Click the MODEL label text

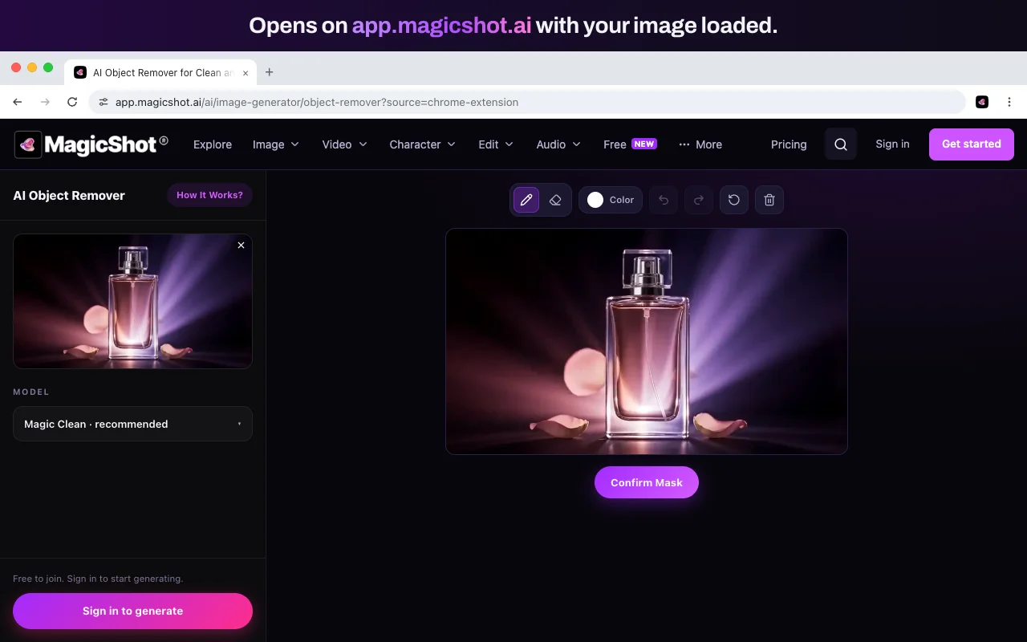(31, 392)
